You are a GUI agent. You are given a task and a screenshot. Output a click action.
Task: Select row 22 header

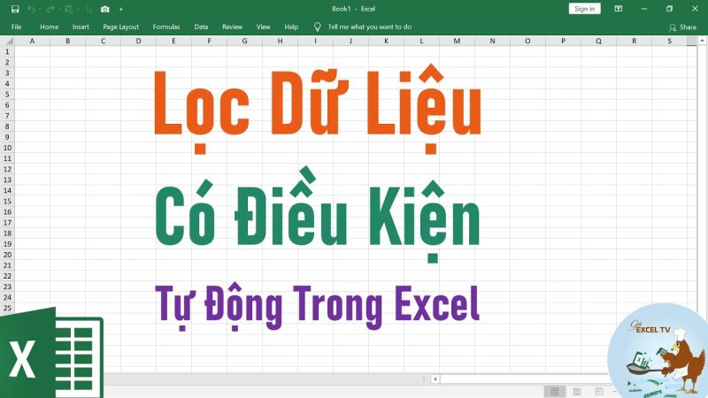[x=7, y=276]
